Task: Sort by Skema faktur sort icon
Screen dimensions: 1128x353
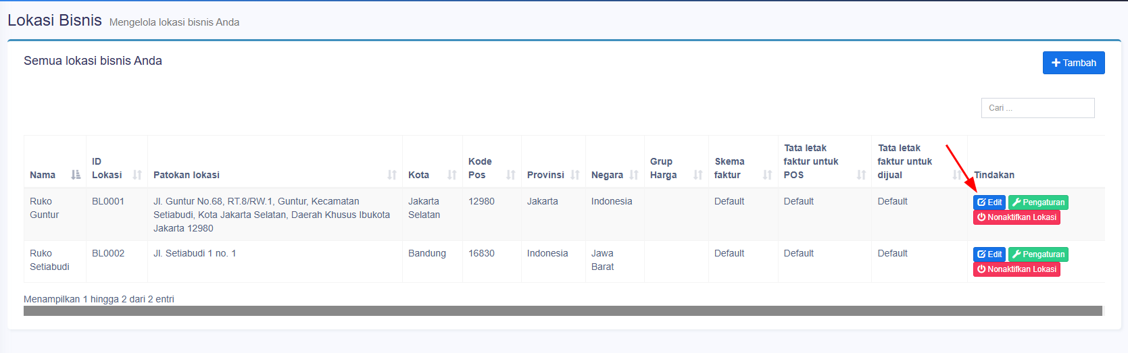Action: 768,175
